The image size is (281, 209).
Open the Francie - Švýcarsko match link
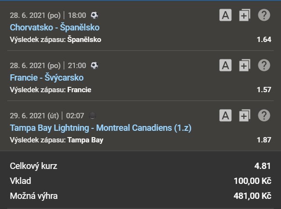(47, 78)
